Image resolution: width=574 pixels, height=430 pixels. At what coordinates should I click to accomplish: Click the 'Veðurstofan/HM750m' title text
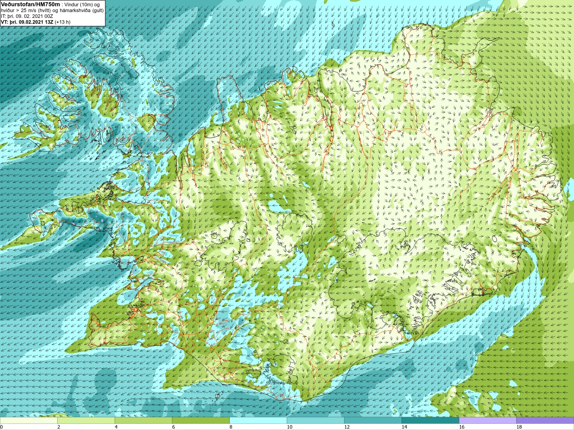click(x=30, y=4)
